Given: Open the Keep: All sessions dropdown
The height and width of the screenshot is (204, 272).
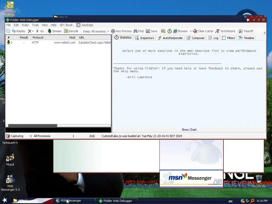Looking at the screenshot, I should [96, 31].
